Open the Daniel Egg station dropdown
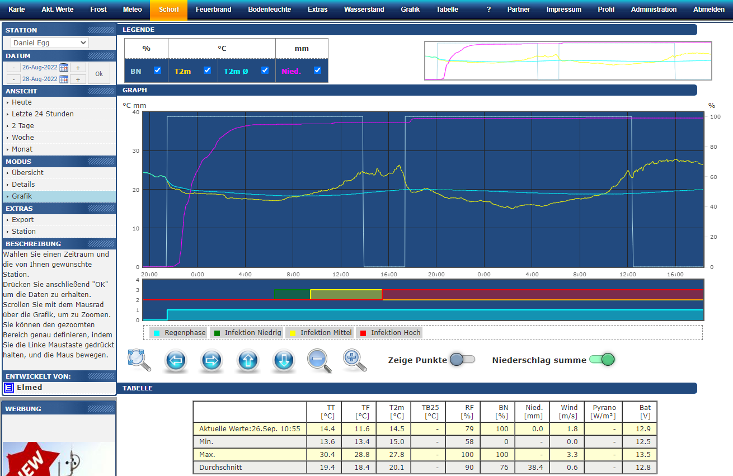This screenshot has height=476, width=733. tap(49, 43)
